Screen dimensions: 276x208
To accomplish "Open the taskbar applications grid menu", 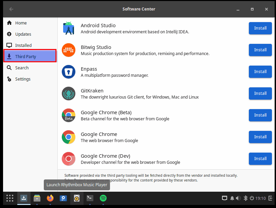I will (x=10, y=198).
